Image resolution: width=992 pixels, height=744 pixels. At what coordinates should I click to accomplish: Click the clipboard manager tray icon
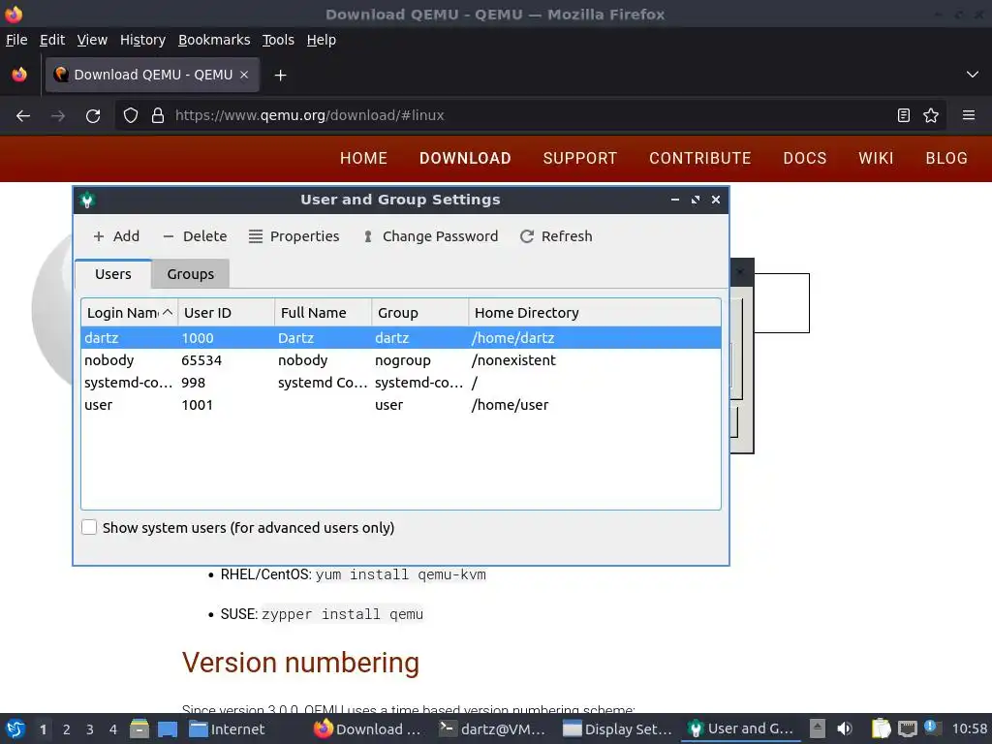[881, 729]
